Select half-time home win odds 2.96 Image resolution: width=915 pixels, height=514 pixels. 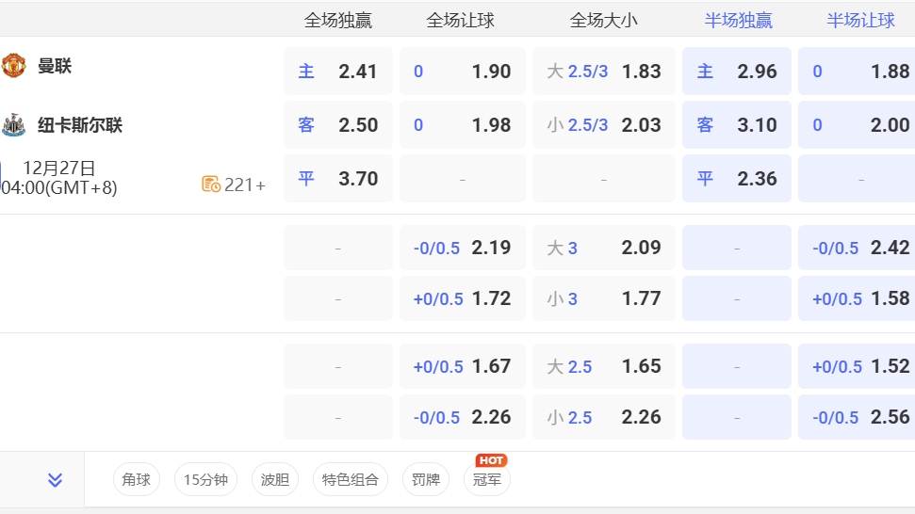tap(736, 72)
